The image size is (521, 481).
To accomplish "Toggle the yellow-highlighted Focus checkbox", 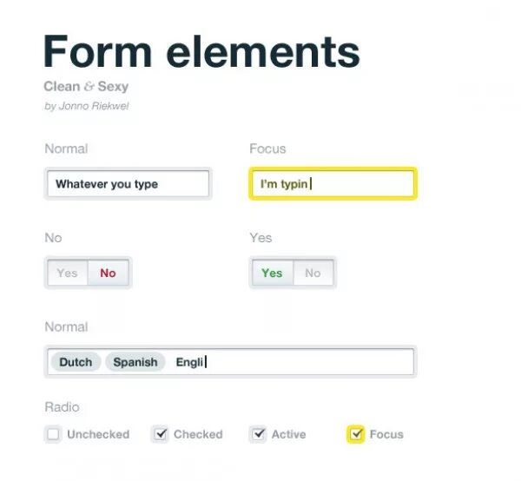I will point(356,434).
